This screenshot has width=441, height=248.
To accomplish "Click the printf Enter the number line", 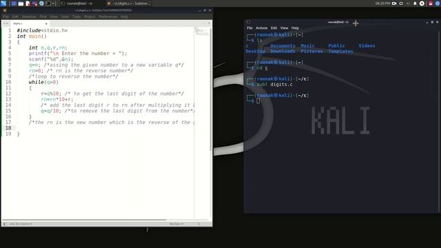I will click(x=78, y=54).
